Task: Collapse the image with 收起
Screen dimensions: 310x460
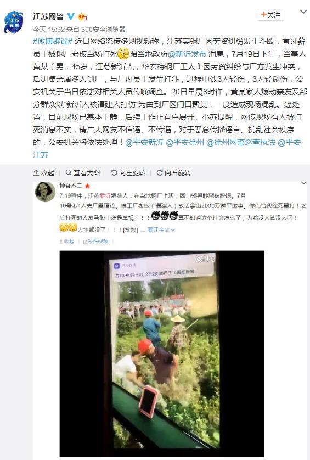Action: pos(44,172)
